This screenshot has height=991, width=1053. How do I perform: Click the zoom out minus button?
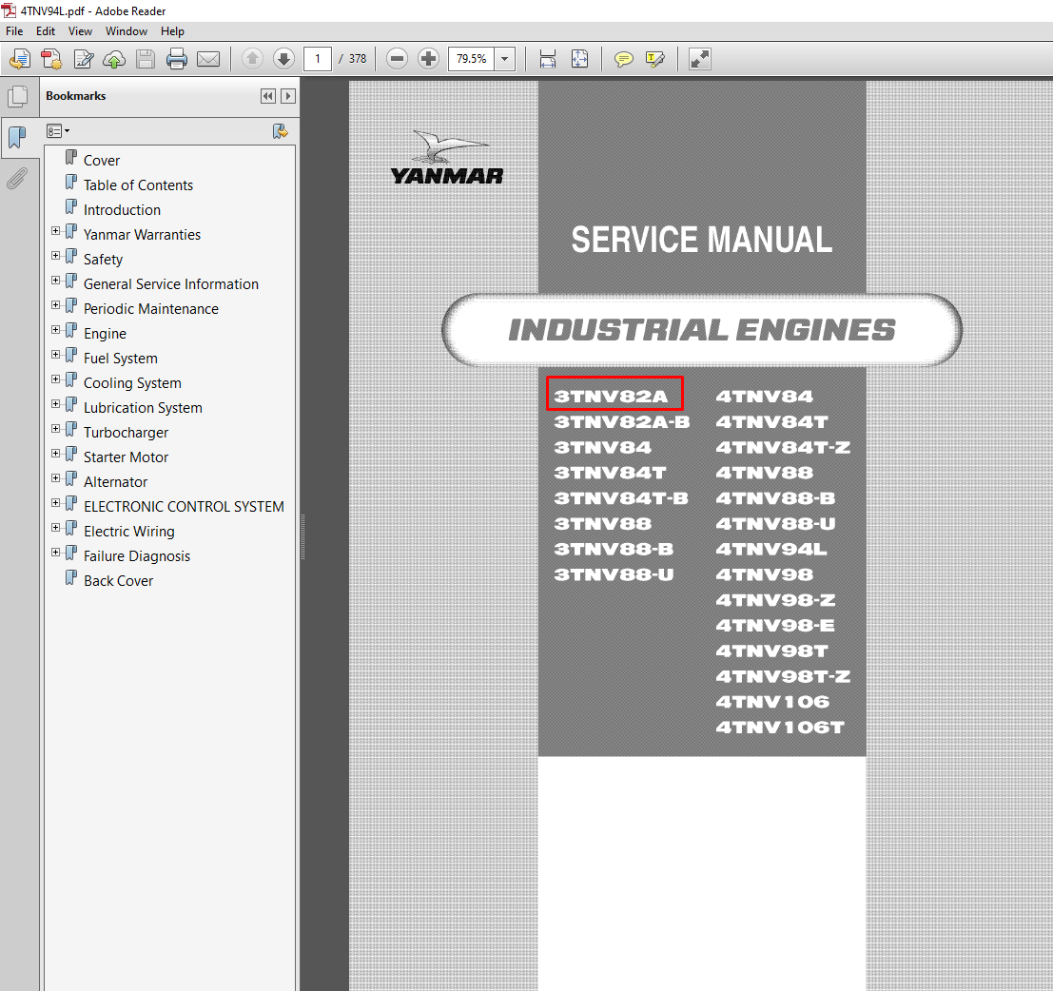(x=398, y=59)
